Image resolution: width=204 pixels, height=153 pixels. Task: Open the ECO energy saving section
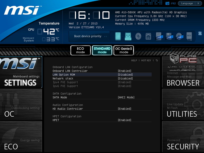[21, 136]
